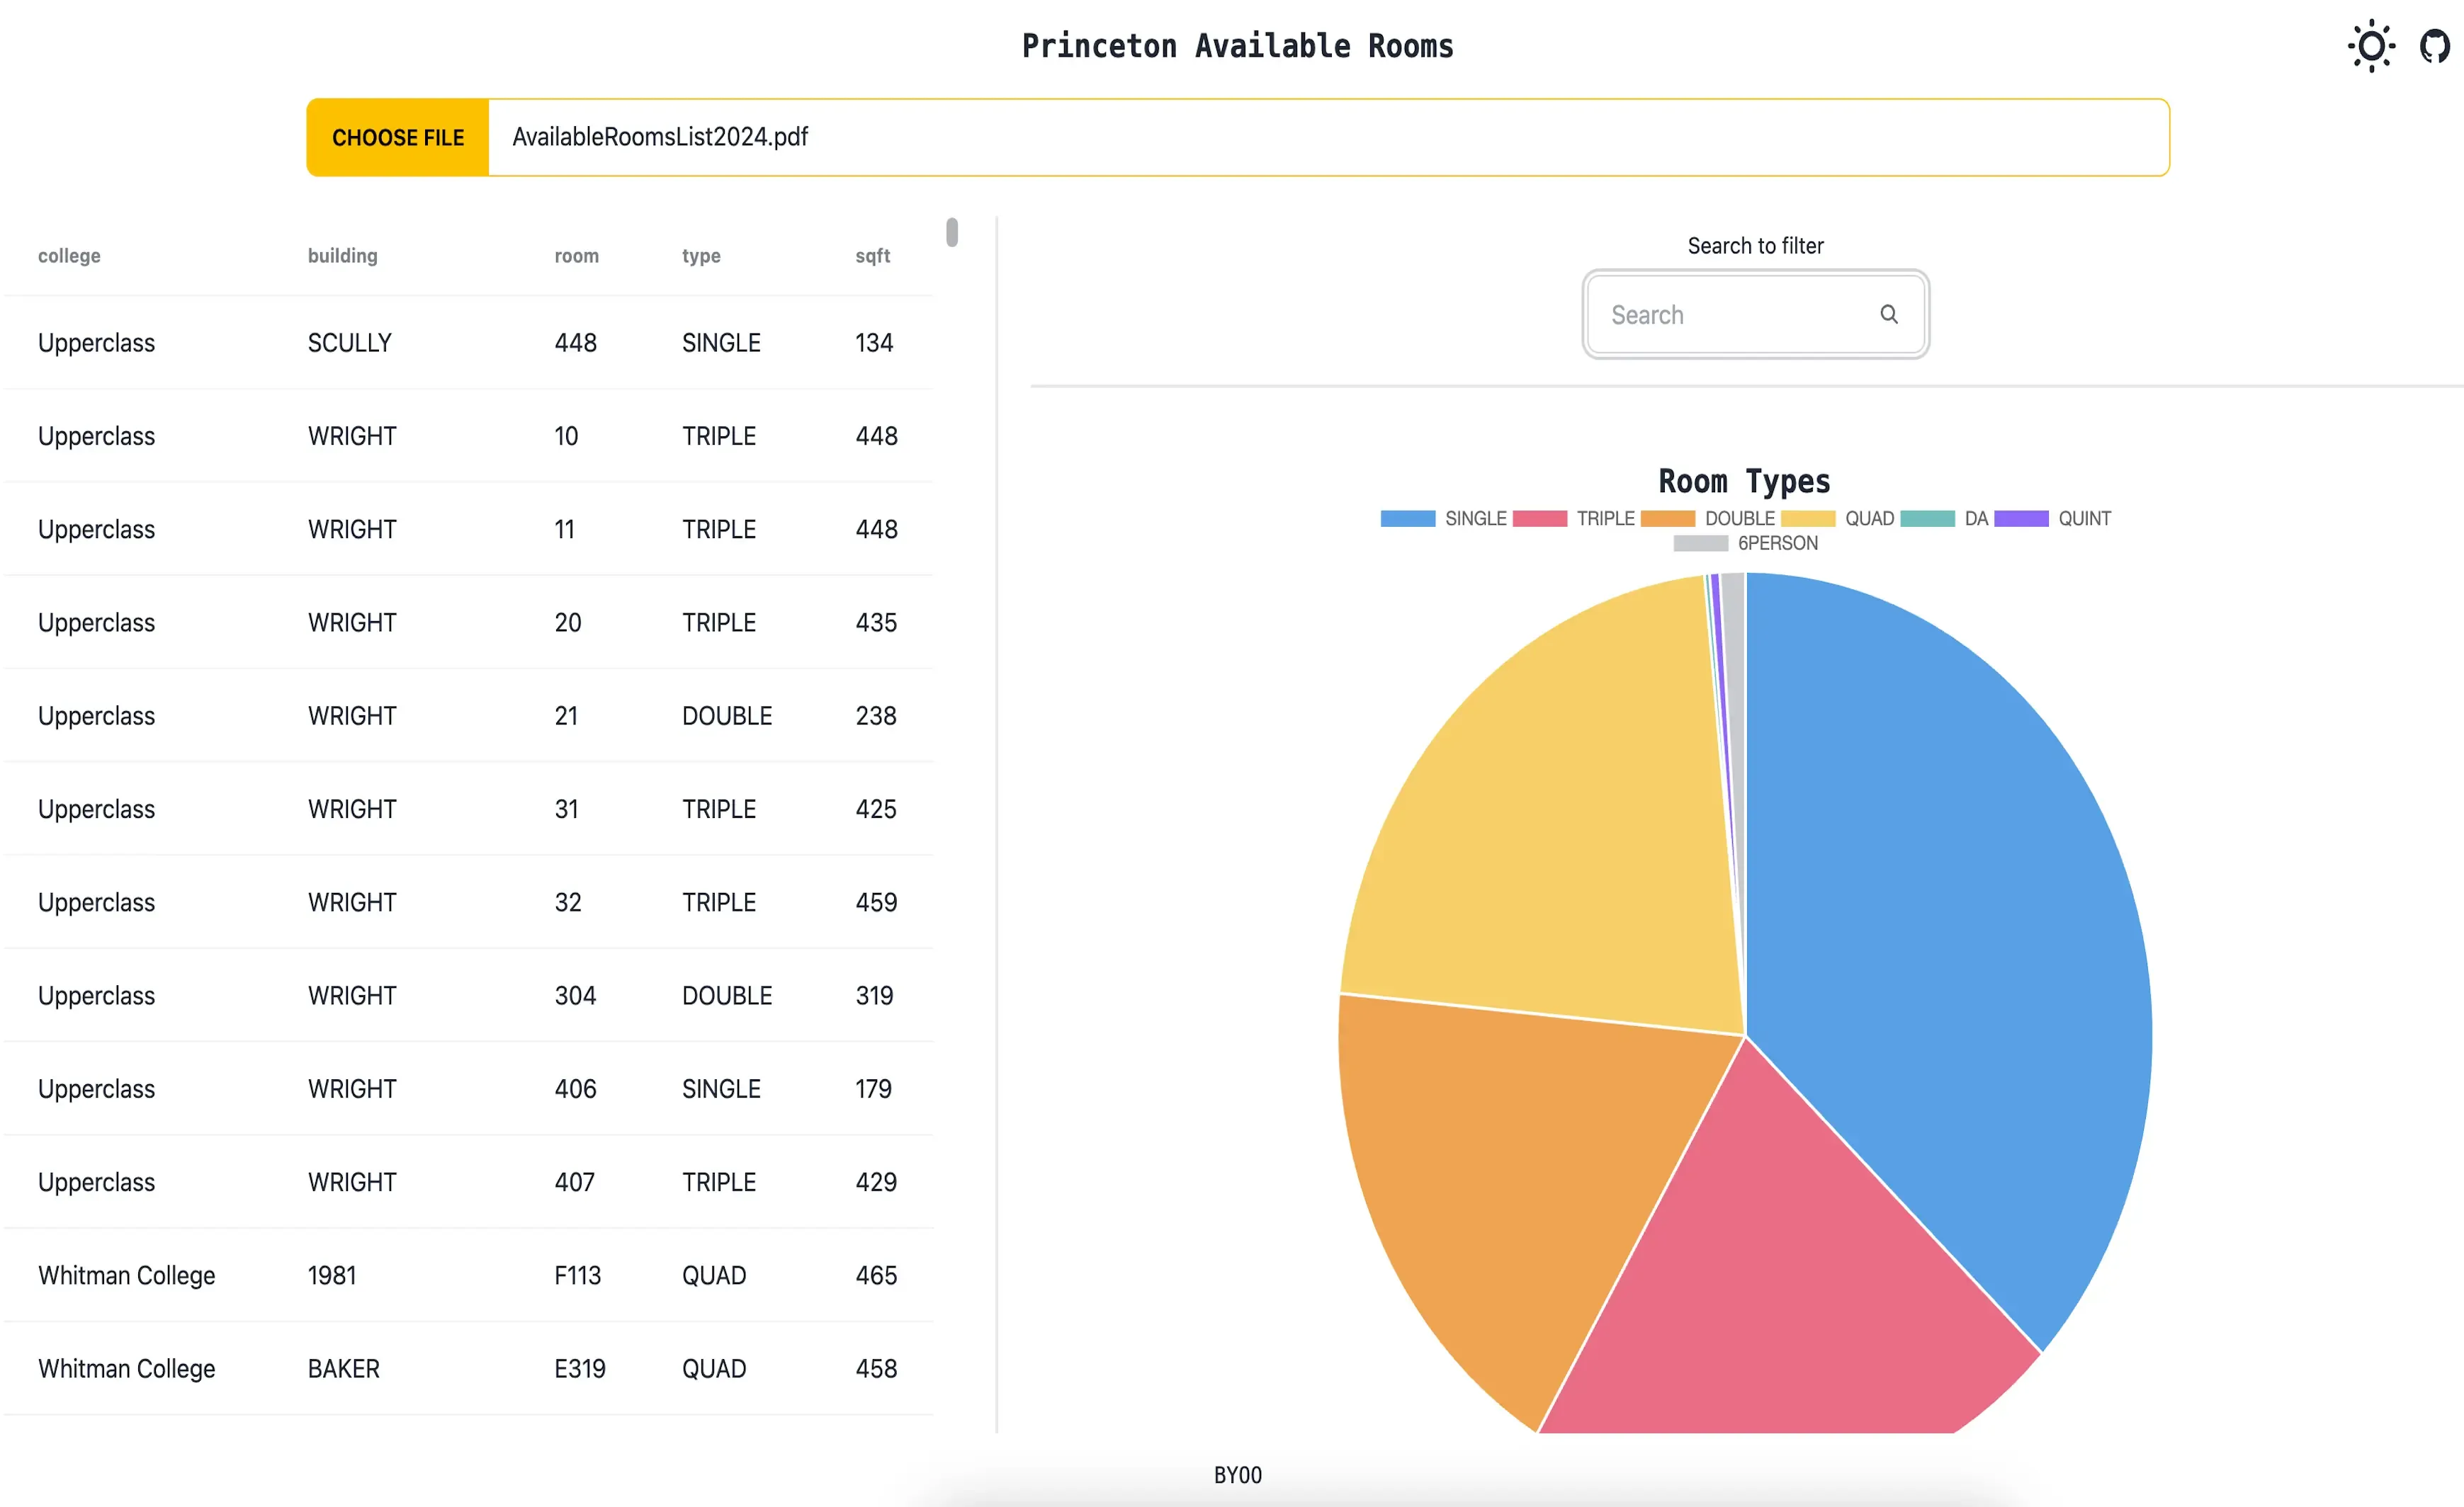The height and width of the screenshot is (1507, 2464).
Task: Toggle the light/dark theme sun icon
Action: tap(2371, 46)
